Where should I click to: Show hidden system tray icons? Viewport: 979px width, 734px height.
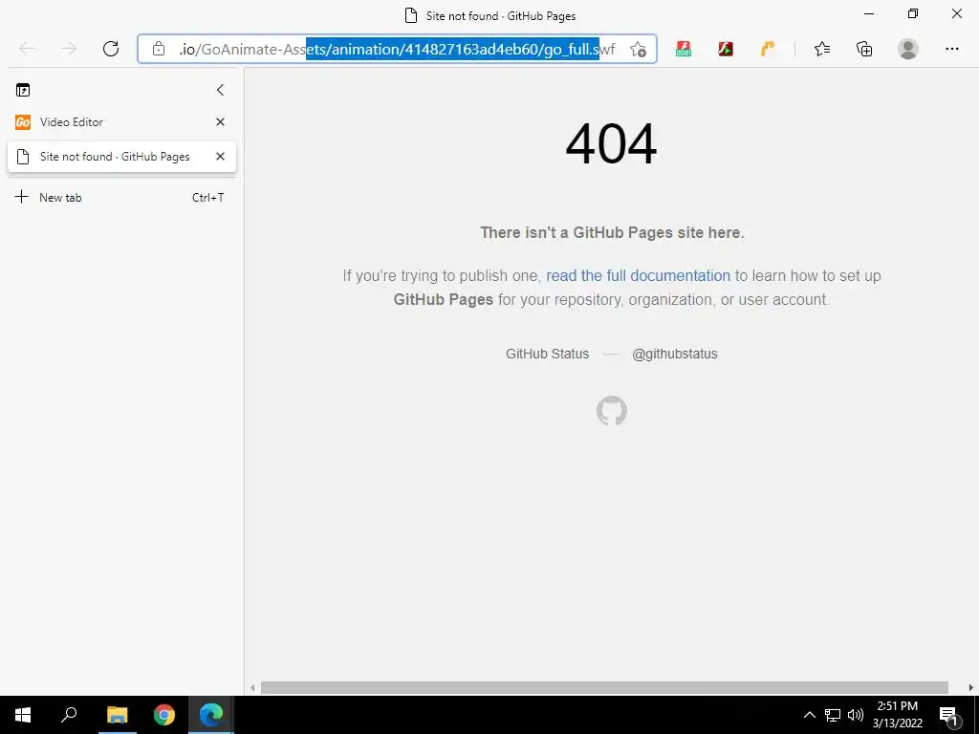tap(809, 715)
